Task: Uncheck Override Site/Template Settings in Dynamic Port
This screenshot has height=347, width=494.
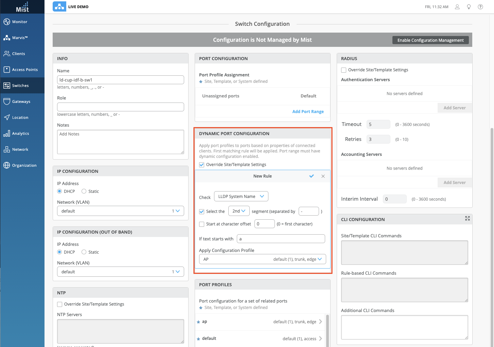Action: click(x=202, y=165)
